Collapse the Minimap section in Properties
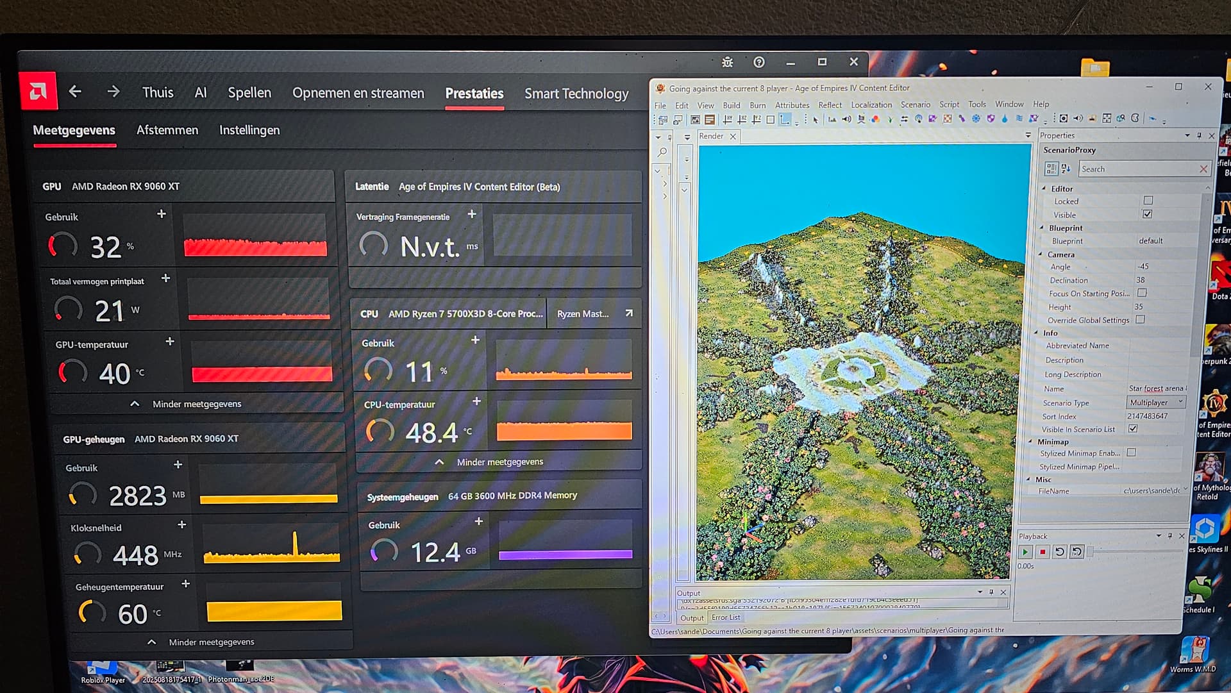Viewport: 1231px width, 693px height. (x=1031, y=442)
